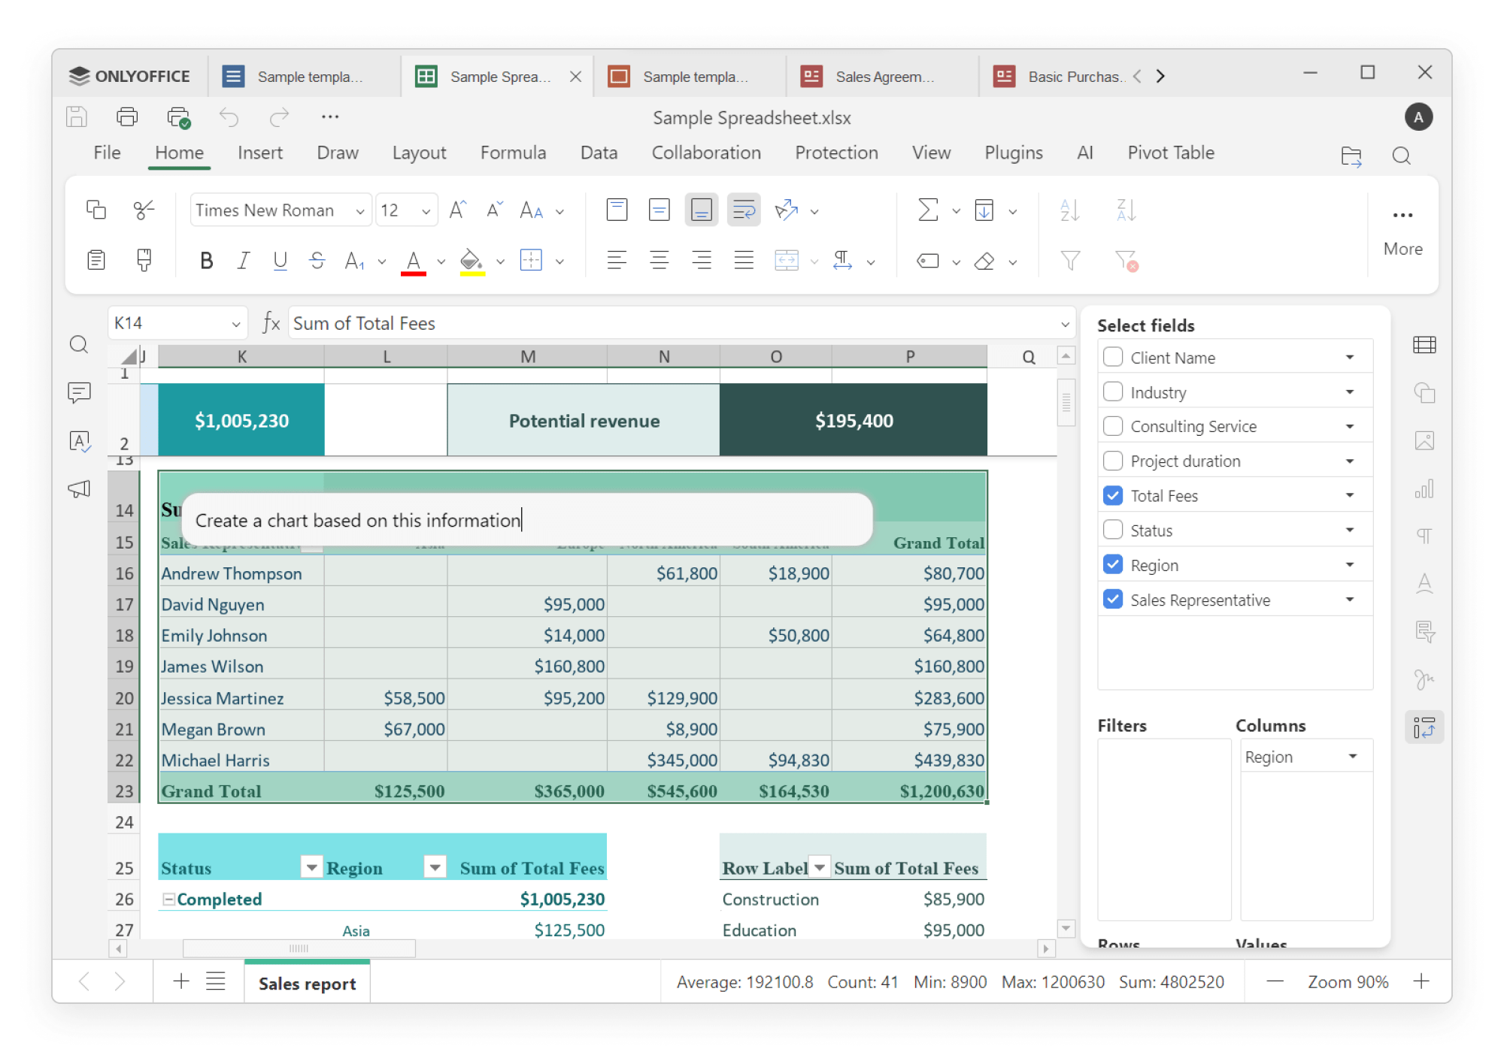The image size is (1504, 1052).
Task: Open Pivot Table settings in right sidebar
Action: pyautogui.click(x=1424, y=727)
